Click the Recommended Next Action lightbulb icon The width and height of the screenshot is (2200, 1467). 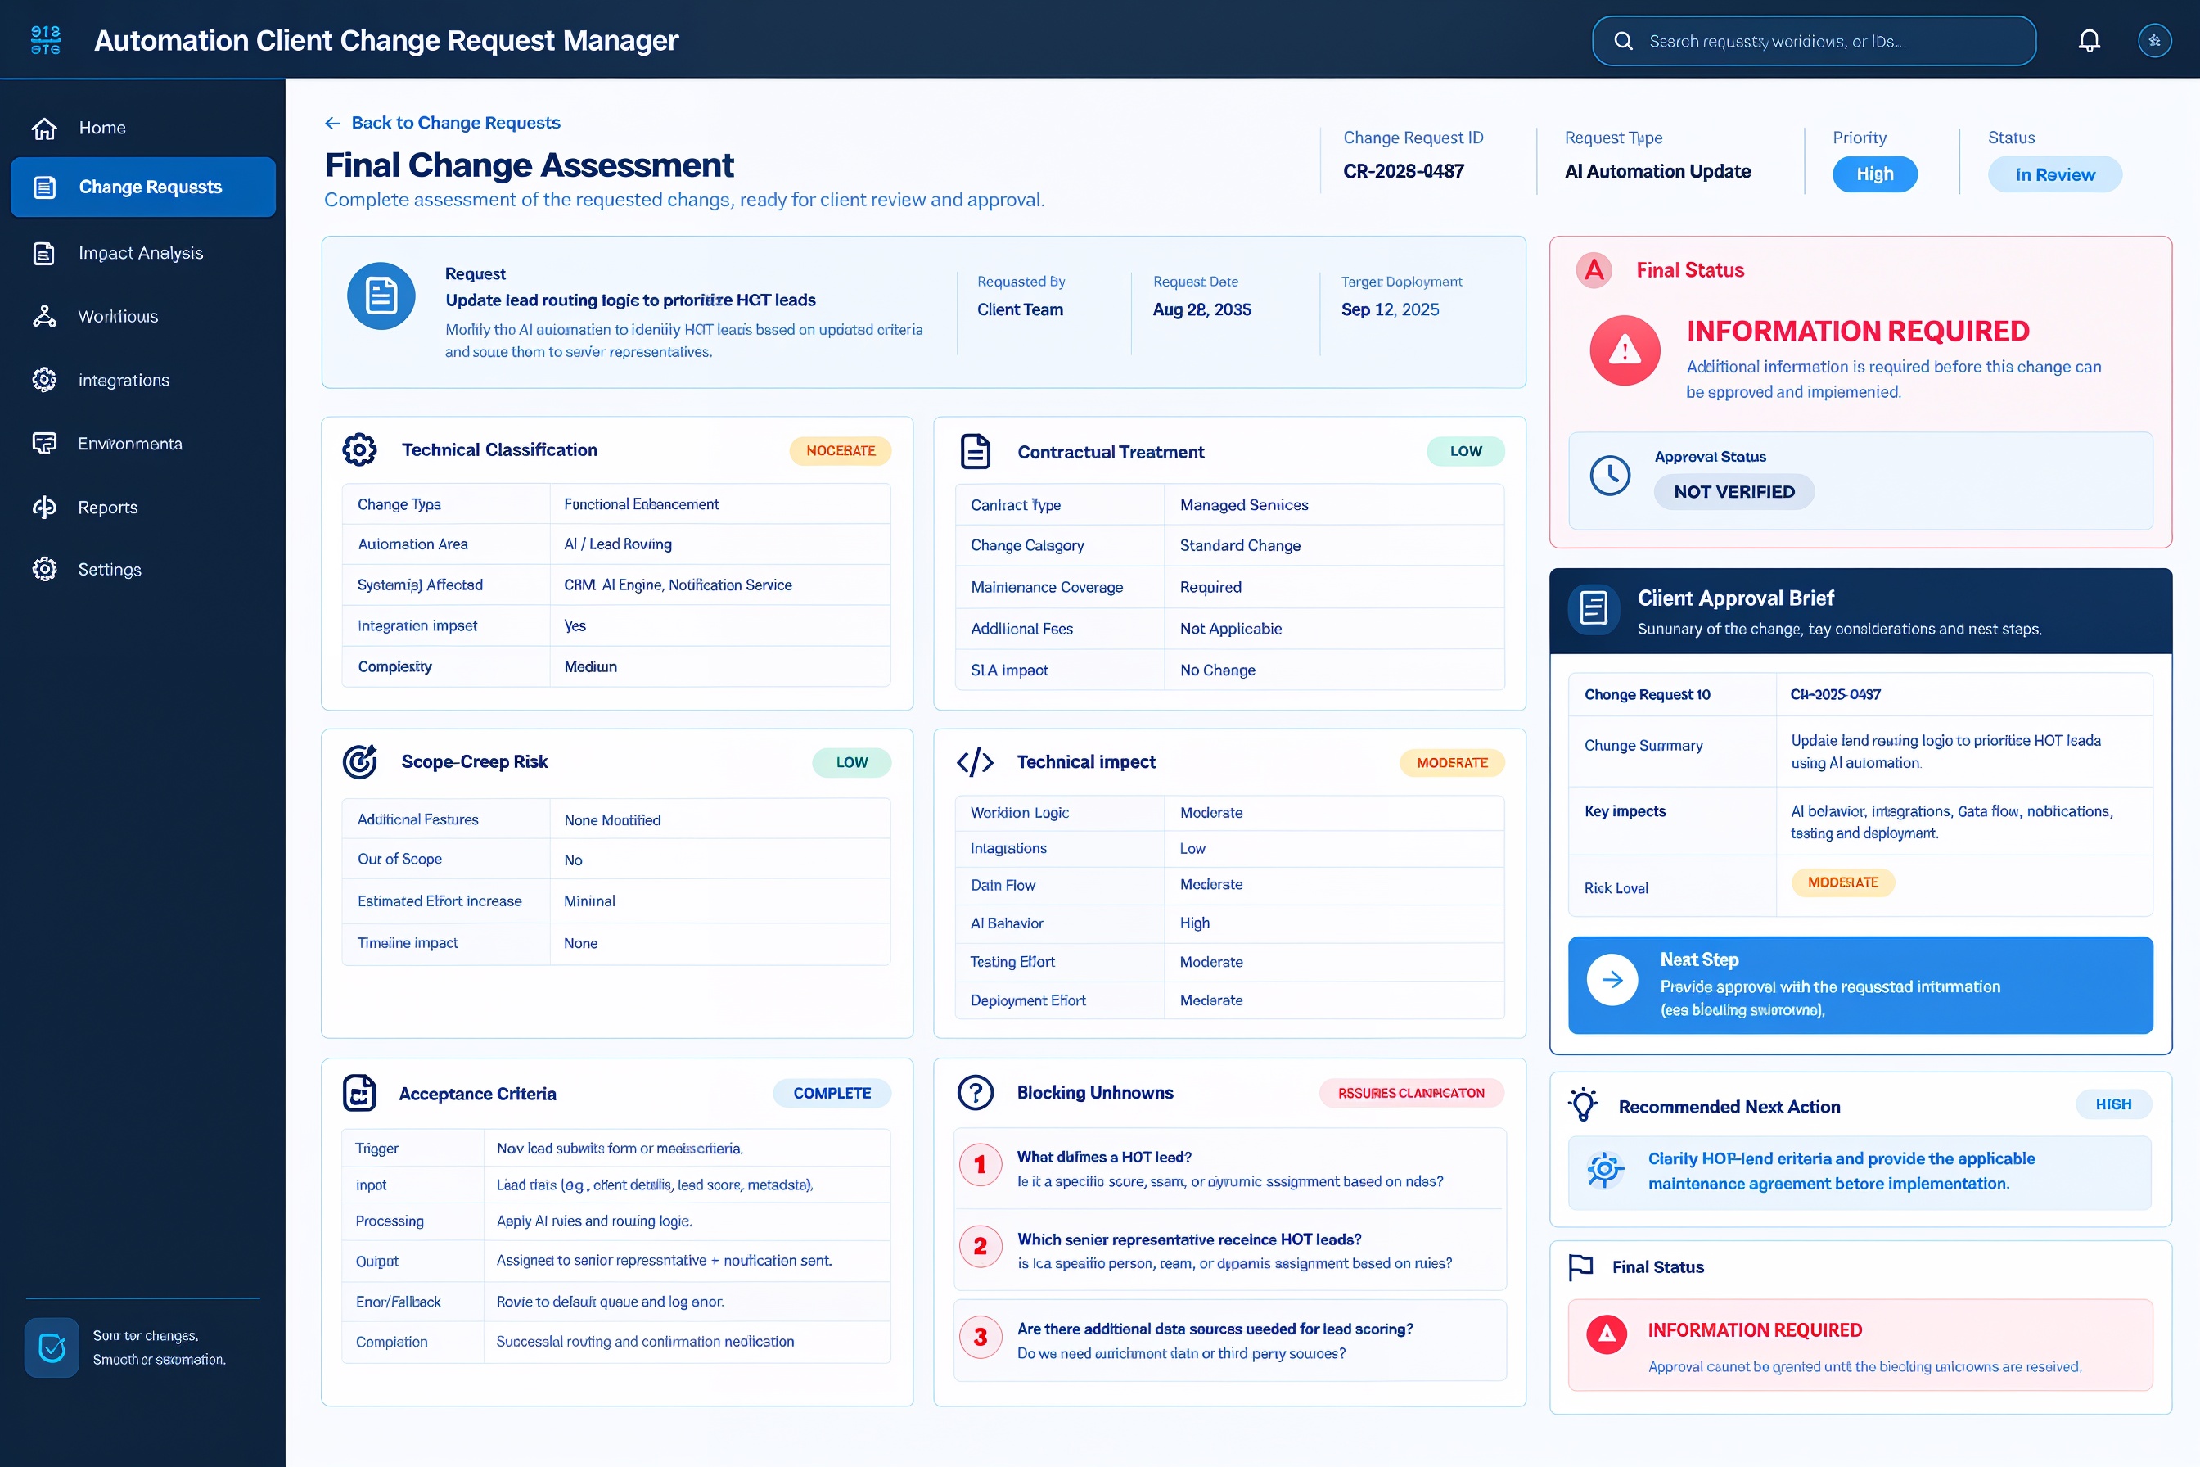coord(1584,1105)
